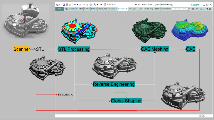The height and width of the screenshot is (120, 214).
Task: Open the Assemblies ribbon tab
Action: click(x=166, y=9)
